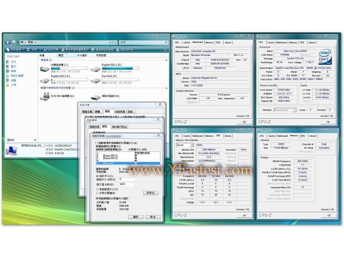Viewport: 344px width, 258px height.
Task: Click title bar icon of CPU-Z Mainboard window
Action: coord(175,37)
